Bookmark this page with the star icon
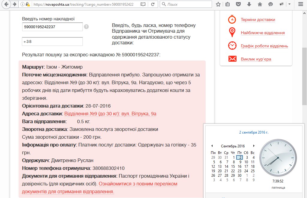Viewport: 307px width, 198px height. 218,4
